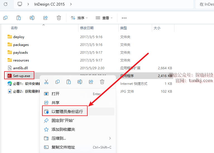Click the Cut icon in context menu
The height and width of the screenshot is (153, 214).
[46, 82]
